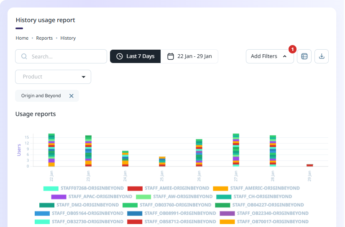Click the STAFF_OB03760-ORIGINBEYOND legend label
Viewport: 345px width, 227px height.
pyautogui.click(x=176, y=205)
